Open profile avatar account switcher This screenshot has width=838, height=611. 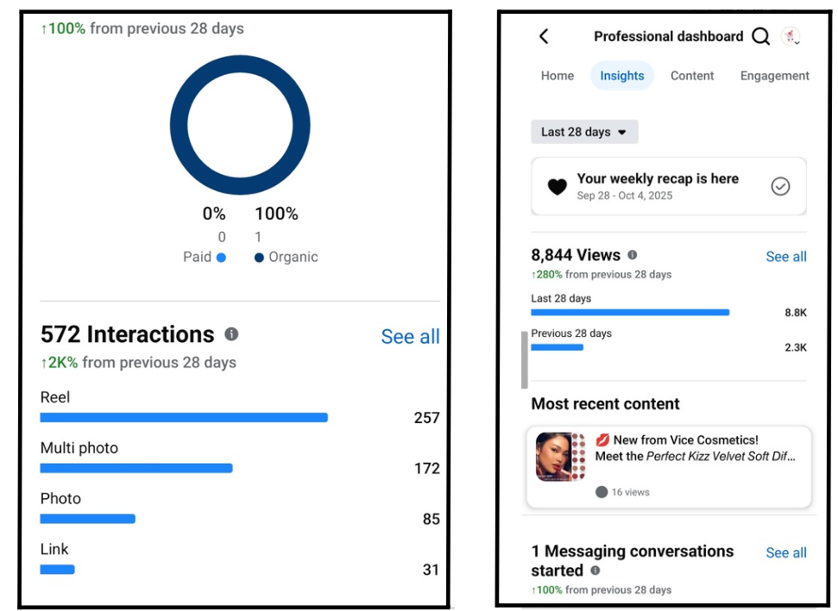[790, 36]
